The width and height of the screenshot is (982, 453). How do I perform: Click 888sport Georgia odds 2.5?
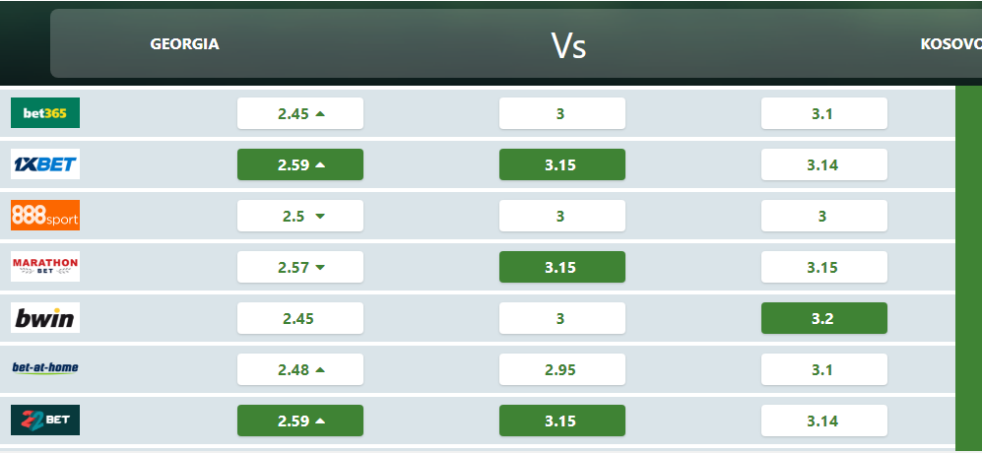(x=300, y=216)
